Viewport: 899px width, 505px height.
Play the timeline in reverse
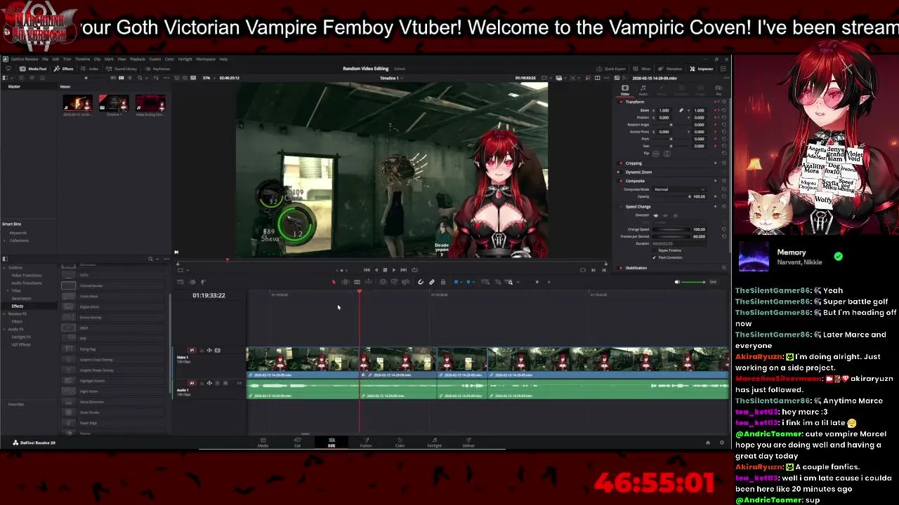[376, 269]
